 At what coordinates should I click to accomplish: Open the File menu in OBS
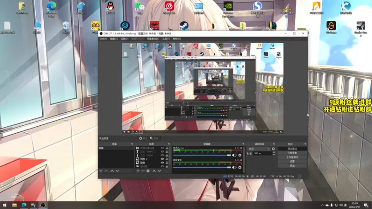[x=103, y=39]
